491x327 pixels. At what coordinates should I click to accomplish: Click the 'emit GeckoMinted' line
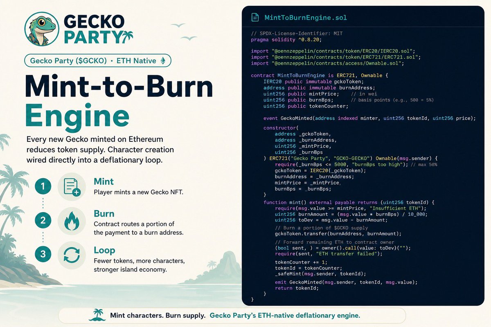[346, 282]
